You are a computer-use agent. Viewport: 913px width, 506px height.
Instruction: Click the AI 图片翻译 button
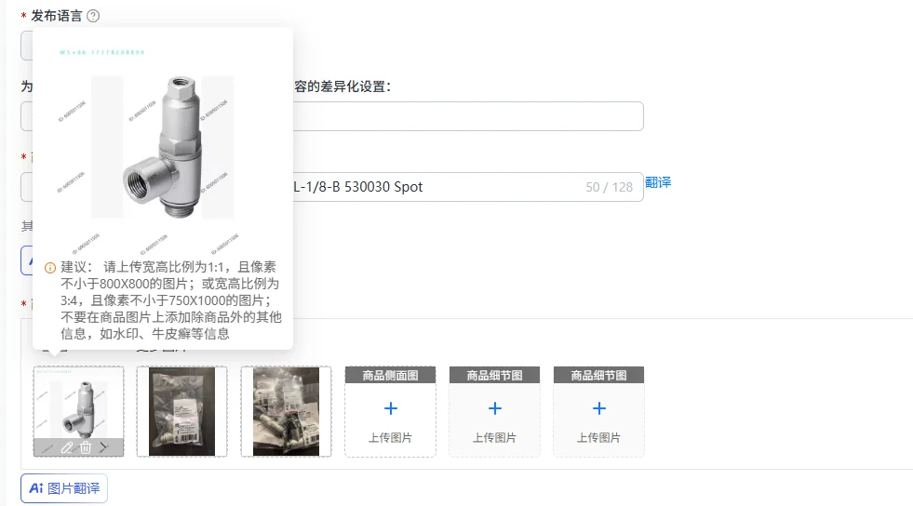[x=64, y=488]
